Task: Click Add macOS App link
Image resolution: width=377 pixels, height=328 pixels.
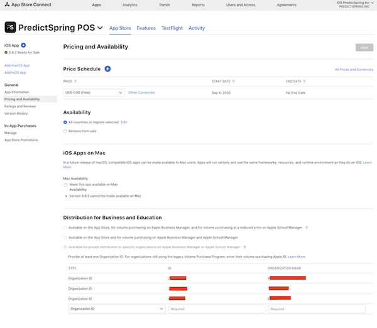Action: 17,65
